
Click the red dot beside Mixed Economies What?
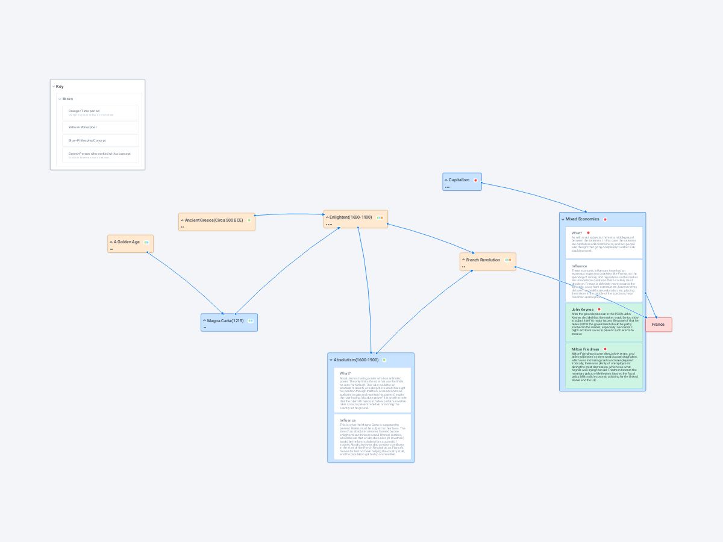pyautogui.click(x=588, y=233)
